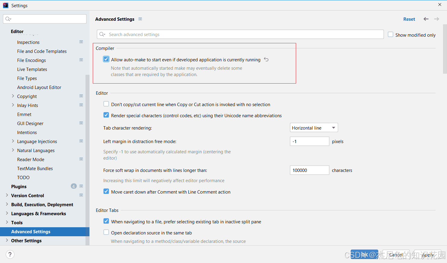Open help via the question mark icon
447x263 pixels.
point(10,254)
